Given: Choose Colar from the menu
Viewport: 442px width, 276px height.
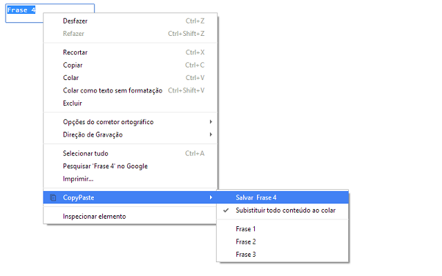Looking at the screenshot, I should tap(70, 78).
